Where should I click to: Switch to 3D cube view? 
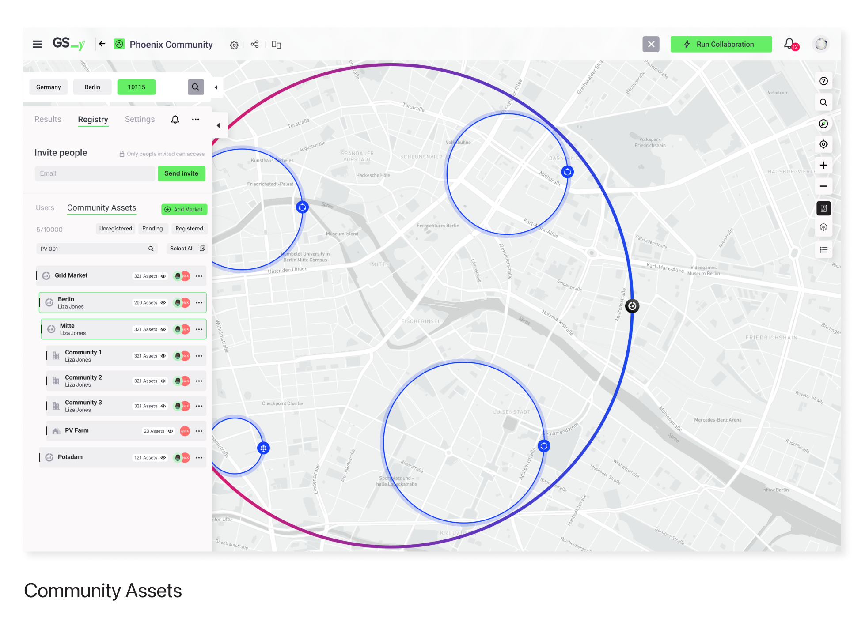tap(823, 227)
